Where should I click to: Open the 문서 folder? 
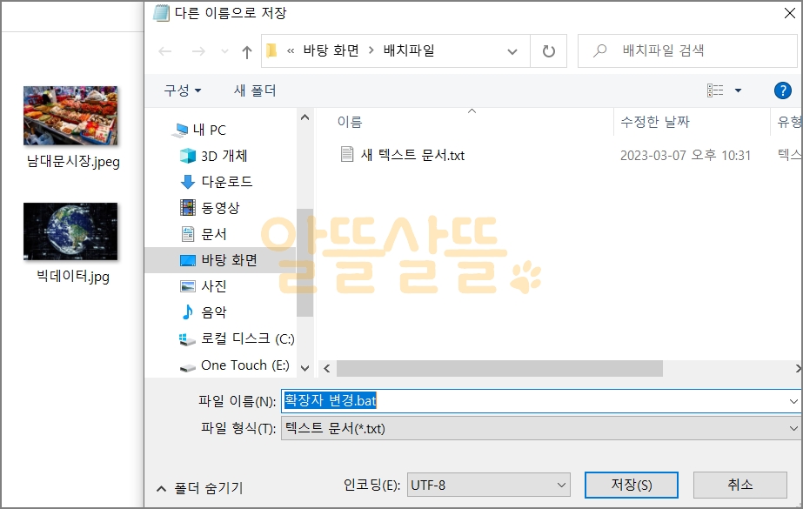point(213,234)
